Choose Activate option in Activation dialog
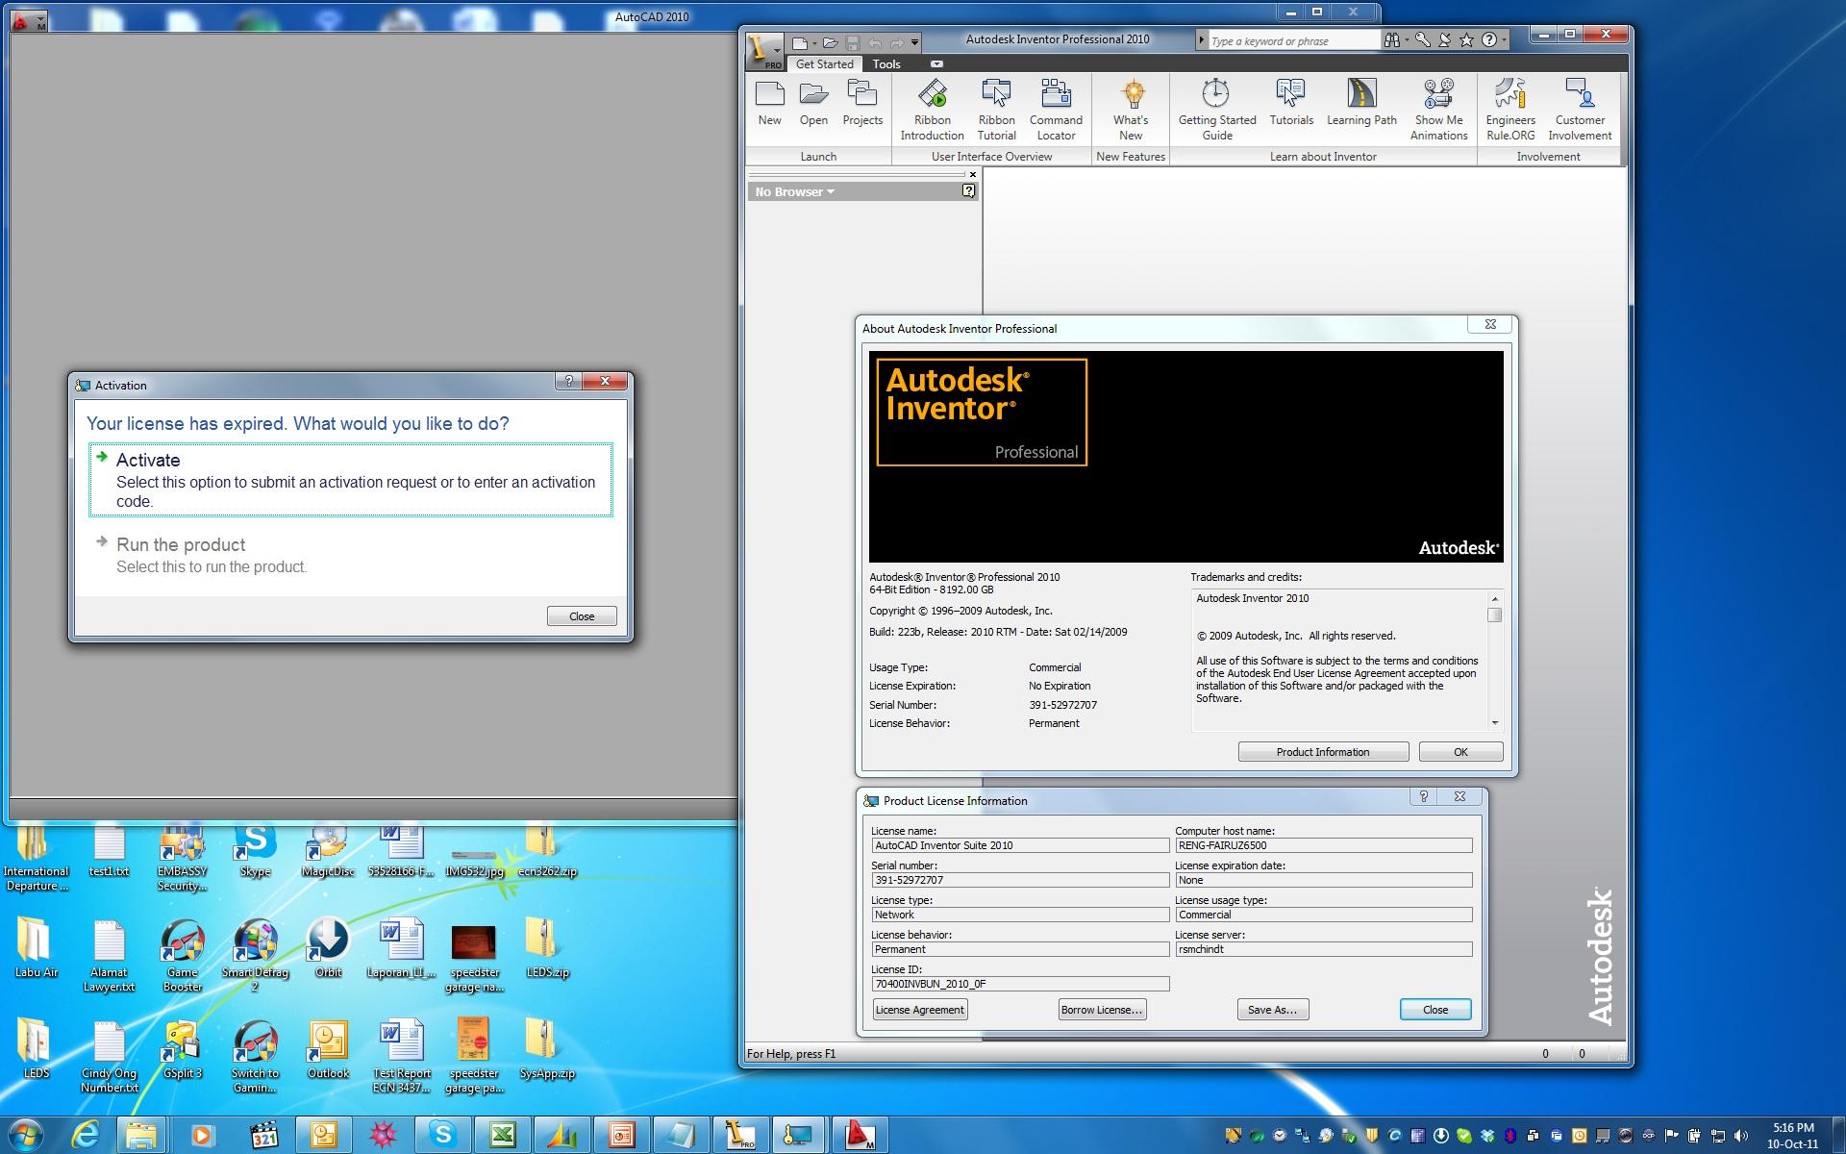The image size is (1846, 1154). 351,480
